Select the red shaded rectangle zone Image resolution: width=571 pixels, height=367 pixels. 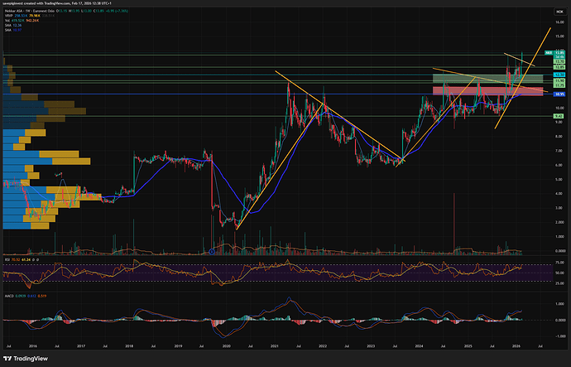[x=487, y=90]
